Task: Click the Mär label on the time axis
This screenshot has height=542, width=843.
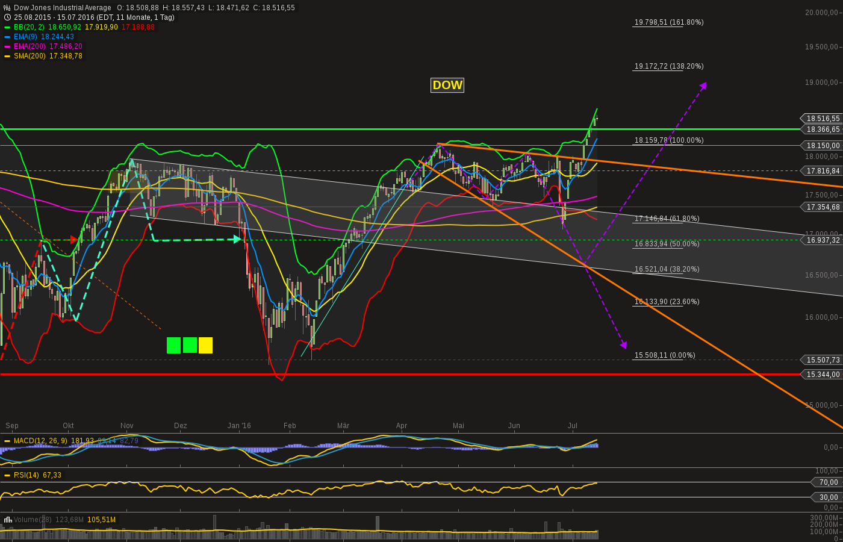Action: (343, 426)
